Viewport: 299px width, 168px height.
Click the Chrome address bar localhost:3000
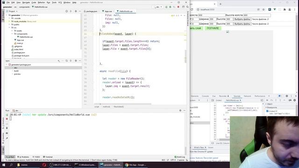click(x=207, y=9)
